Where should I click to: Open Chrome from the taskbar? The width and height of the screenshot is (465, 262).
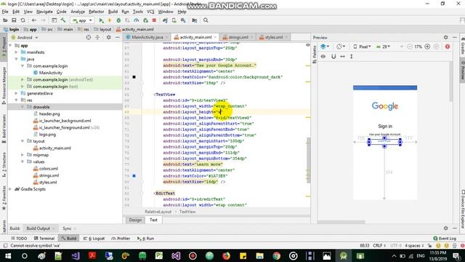point(276,255)
